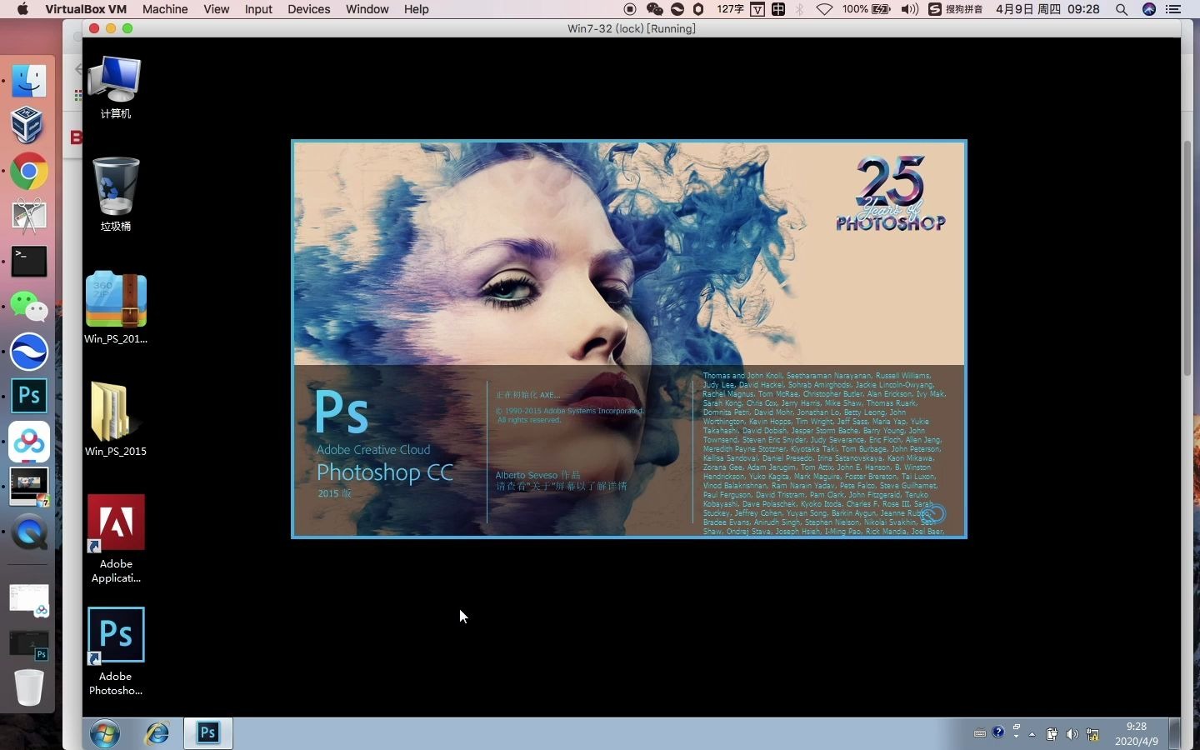Click the VirtualBox window vertical scrollbar
Screen dimensions: 1200x750
pyautogui.click(x=1187, y=258)
